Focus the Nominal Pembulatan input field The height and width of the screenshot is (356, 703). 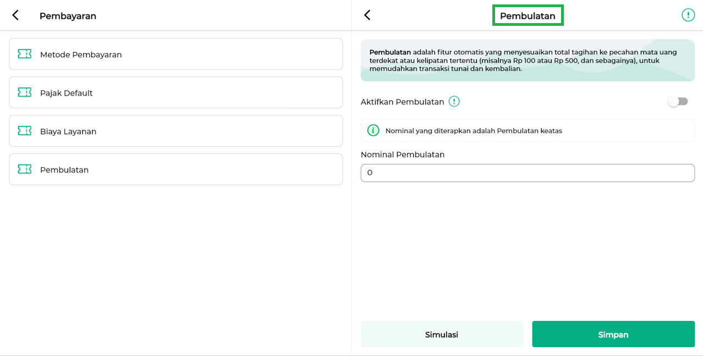pyautogui.click(x=527, y=173)
